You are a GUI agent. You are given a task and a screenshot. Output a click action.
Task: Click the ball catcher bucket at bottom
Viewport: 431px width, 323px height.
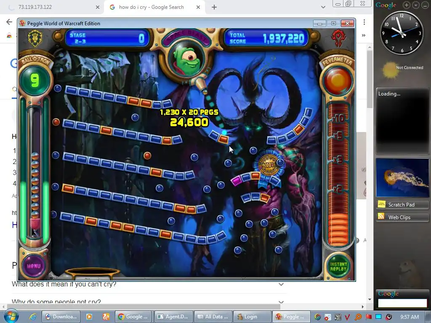93,273
